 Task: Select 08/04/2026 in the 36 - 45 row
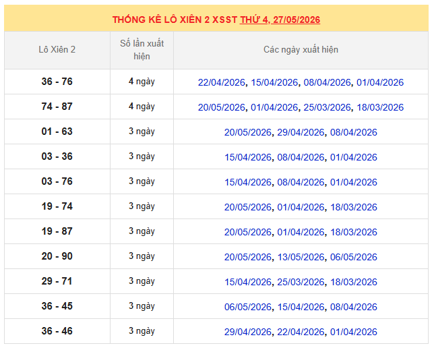pos(353,307)
